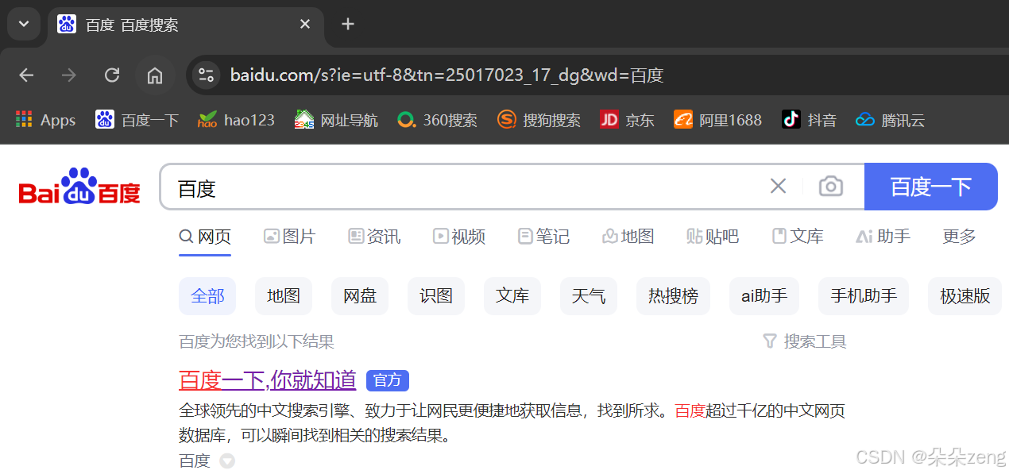Expand the dropdown arrow beside 百度 source
Viewport: 1009px width, 474px height.
tap(227, 461)
